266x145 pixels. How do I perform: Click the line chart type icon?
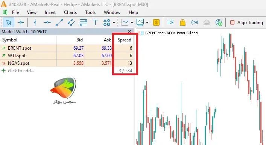click(125, 23)
